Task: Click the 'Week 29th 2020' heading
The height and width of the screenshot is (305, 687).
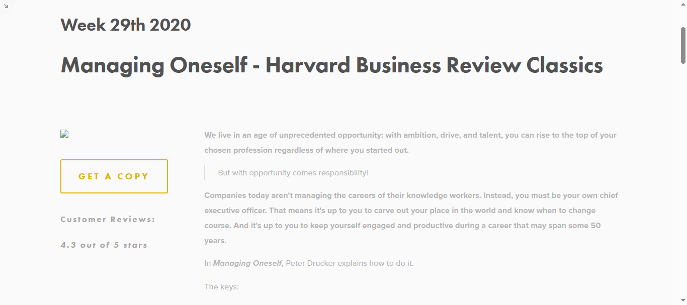Action: click(126, 25)
